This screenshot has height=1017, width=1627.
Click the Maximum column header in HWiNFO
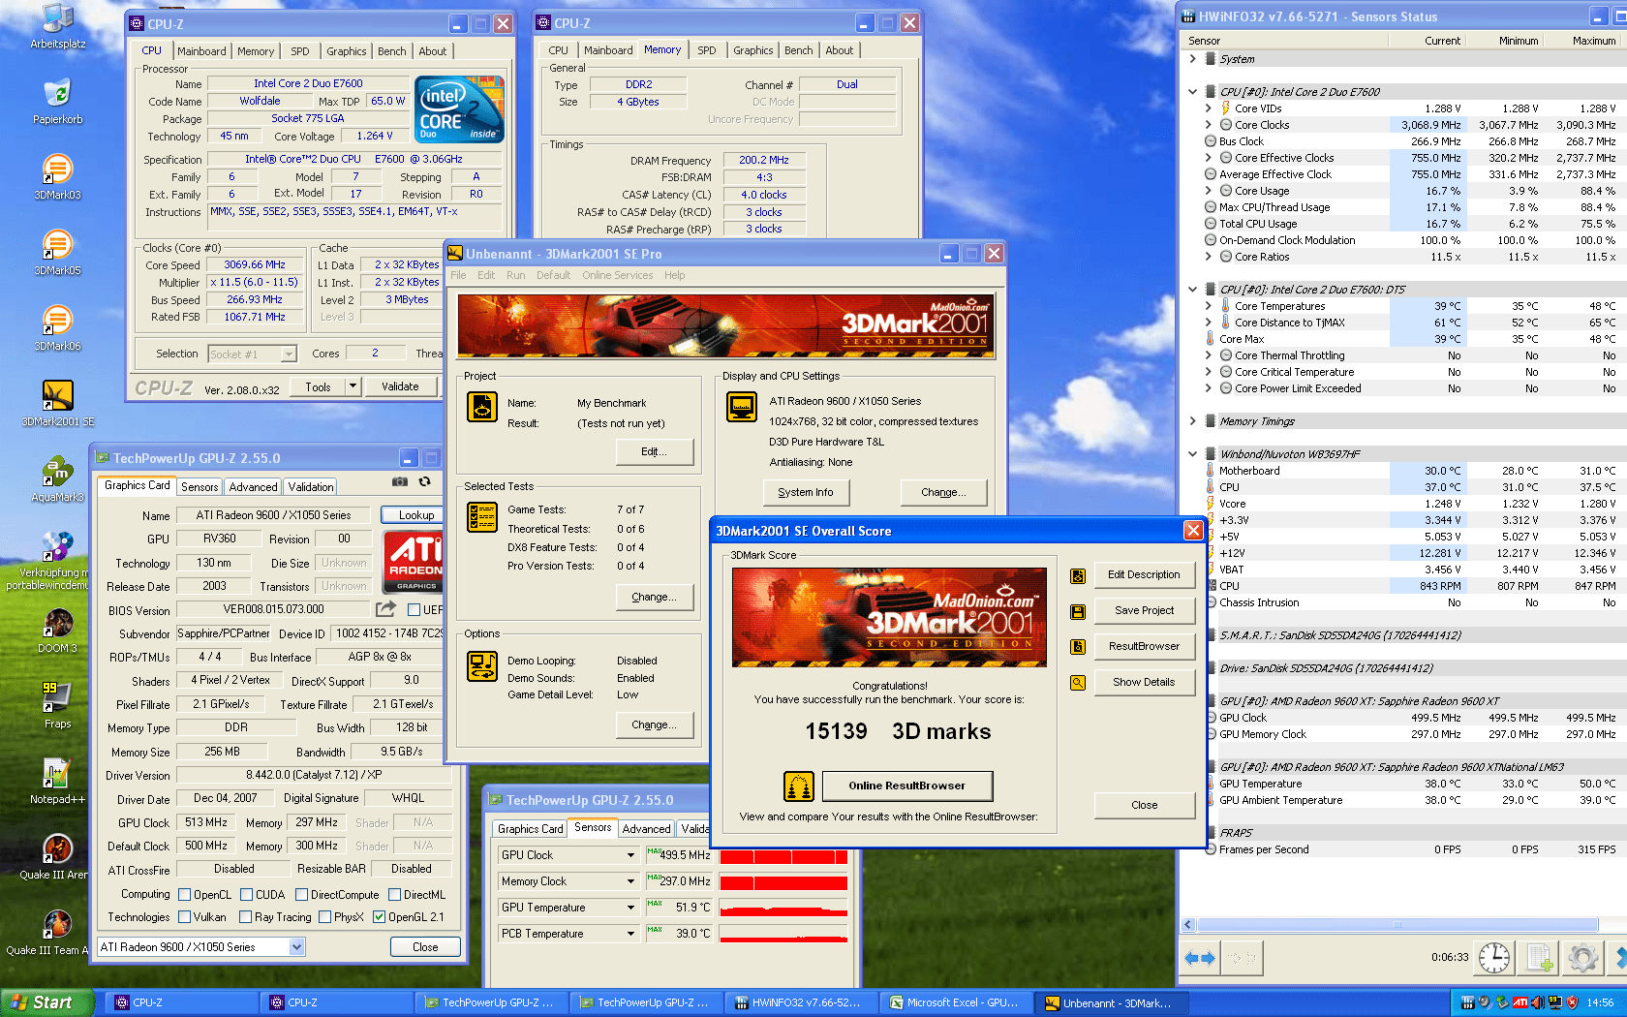[1585, 41]
